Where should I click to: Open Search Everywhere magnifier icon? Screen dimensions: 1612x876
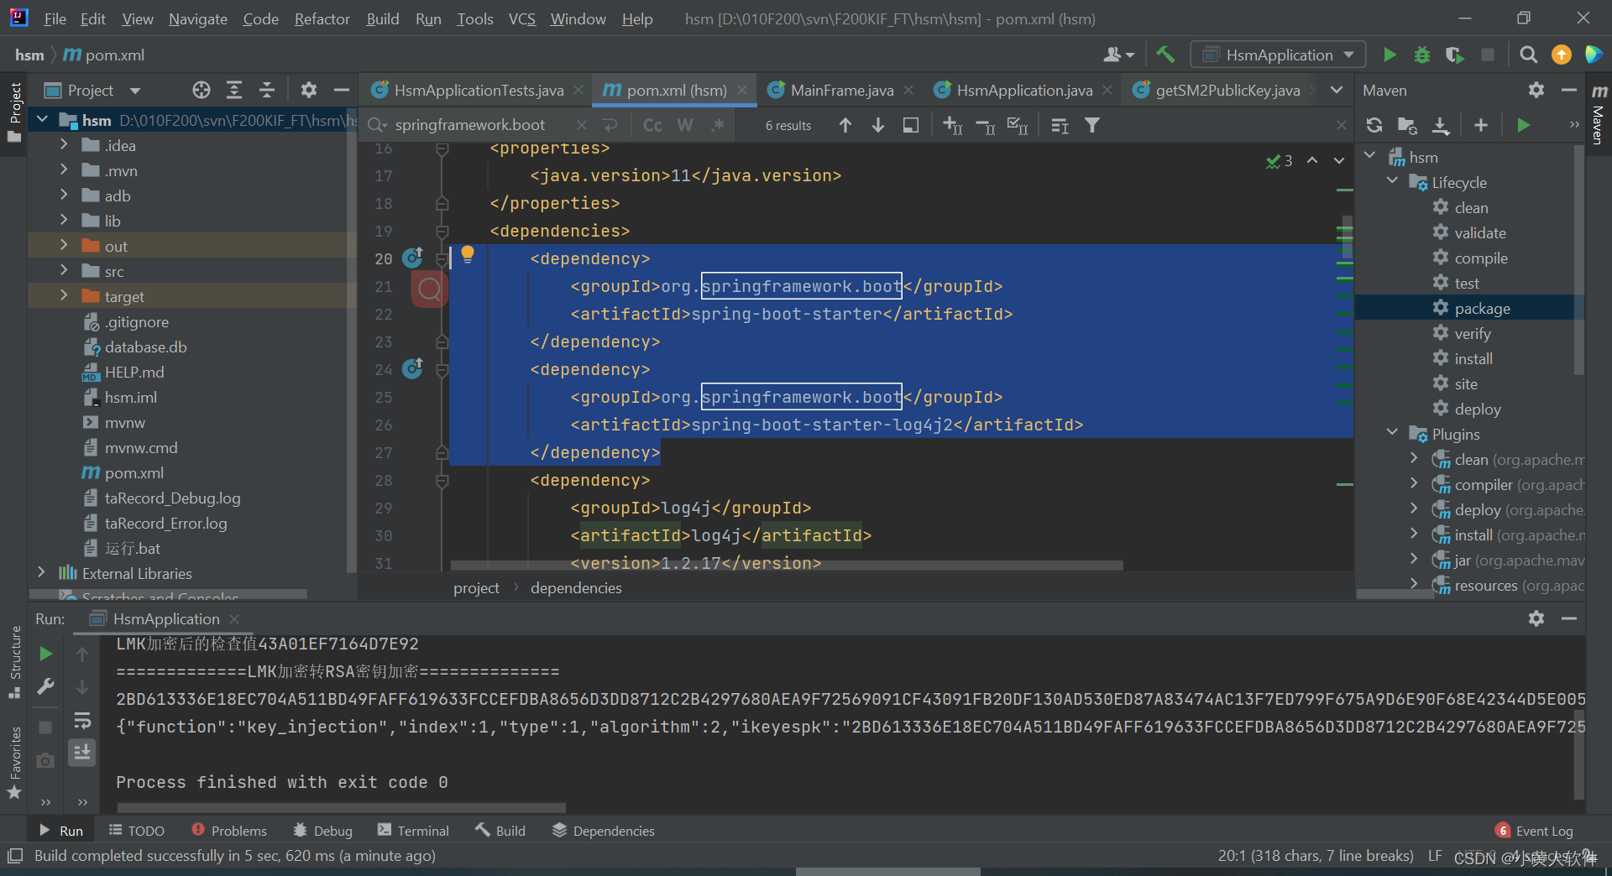click(1529, 55)
